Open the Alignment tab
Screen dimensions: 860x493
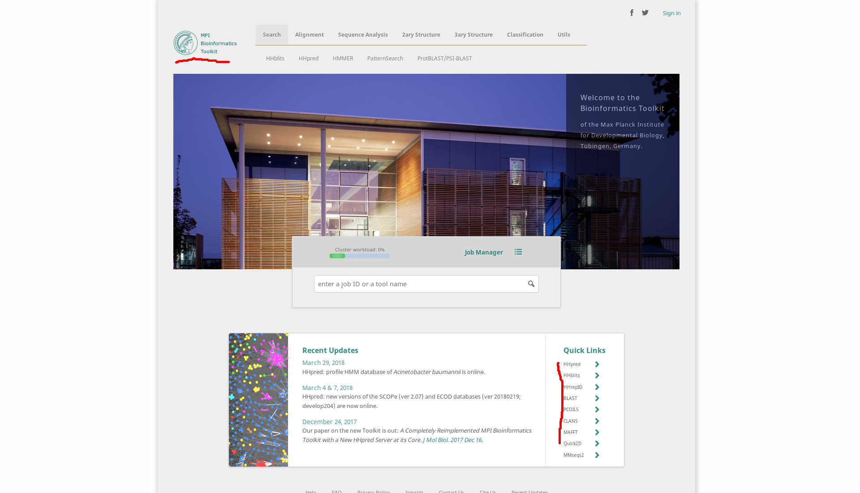(x=309, y=35)
